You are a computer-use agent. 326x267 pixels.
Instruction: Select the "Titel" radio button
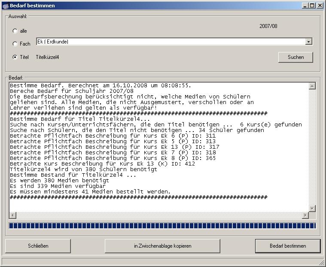coord(15,57)
